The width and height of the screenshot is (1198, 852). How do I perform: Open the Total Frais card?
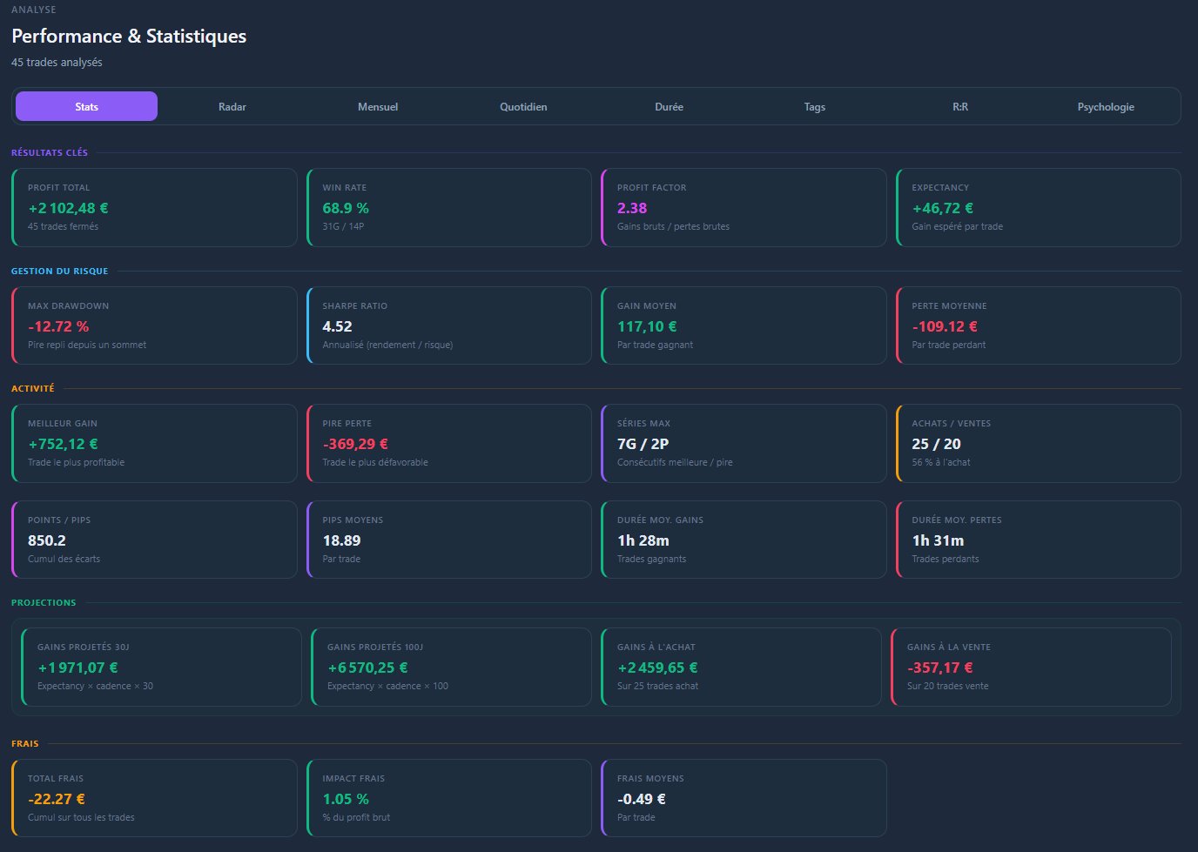point(154,798)
